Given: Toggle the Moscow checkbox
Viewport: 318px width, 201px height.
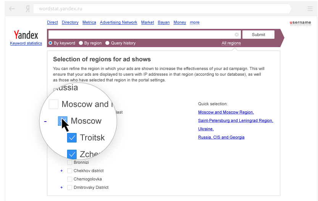Looking at the screenshot, I should [x=63, y=121].
